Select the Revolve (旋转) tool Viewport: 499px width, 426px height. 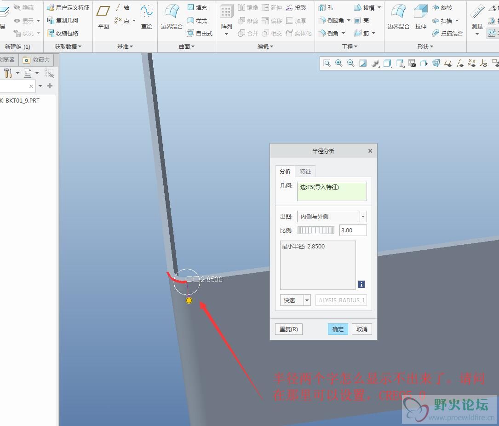[x=442, y=7]
